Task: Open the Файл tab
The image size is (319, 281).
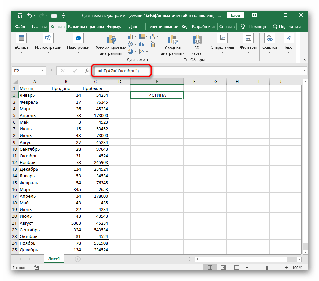Action: coord(20,27)
